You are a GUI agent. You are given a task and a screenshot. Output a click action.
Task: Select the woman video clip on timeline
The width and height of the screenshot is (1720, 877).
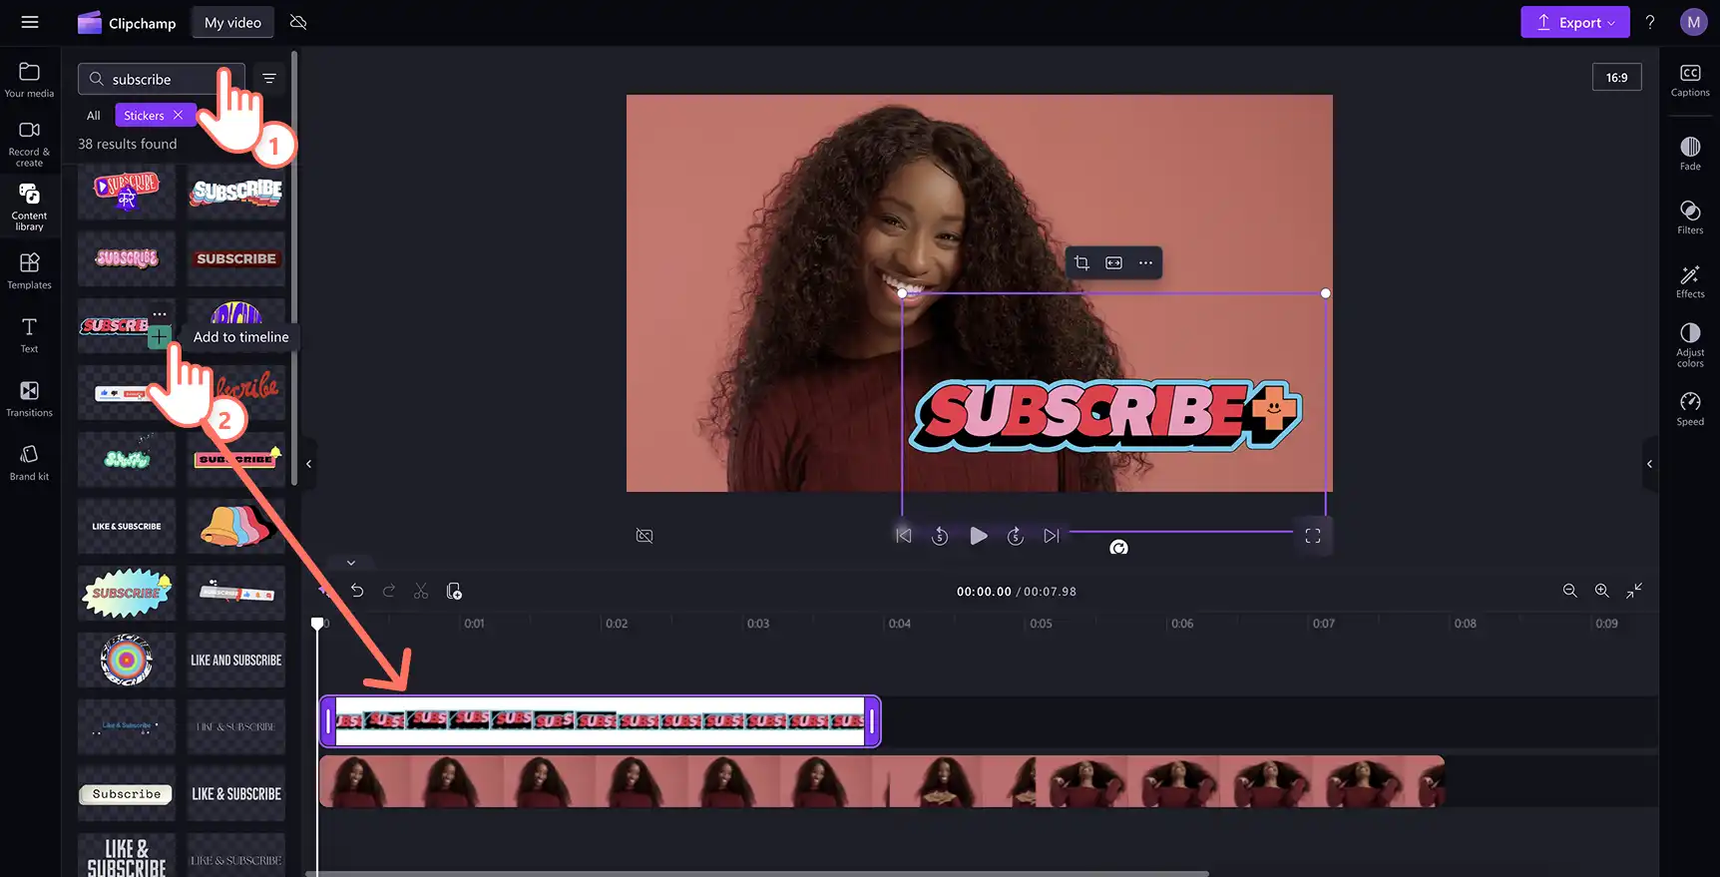882,781
